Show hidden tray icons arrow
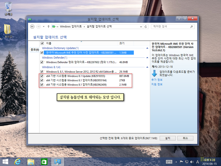221x166 pixels. pos(176,162)
